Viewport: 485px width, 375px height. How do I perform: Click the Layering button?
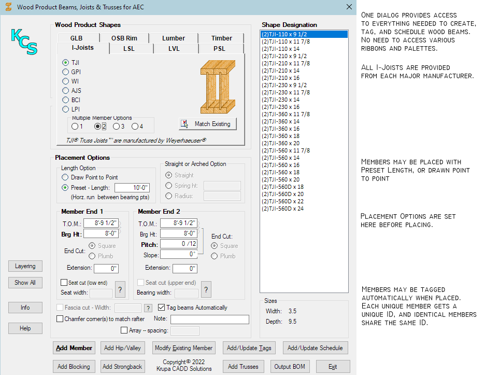(x=25, y=266)
